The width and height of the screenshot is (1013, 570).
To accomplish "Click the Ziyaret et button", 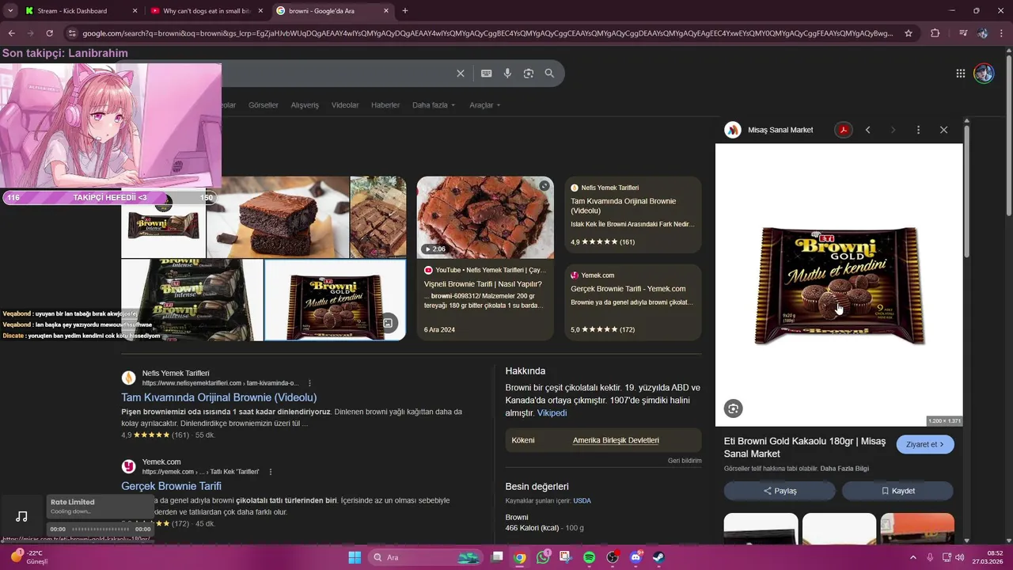I will (x=925, y=444).
